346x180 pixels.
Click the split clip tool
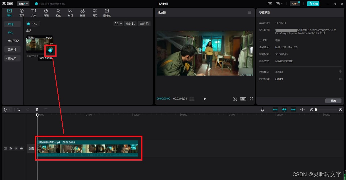(37, 109)
